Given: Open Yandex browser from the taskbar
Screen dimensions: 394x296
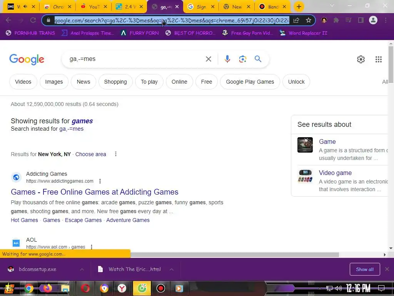Looking at the screenshot, I should pos(122,288).
